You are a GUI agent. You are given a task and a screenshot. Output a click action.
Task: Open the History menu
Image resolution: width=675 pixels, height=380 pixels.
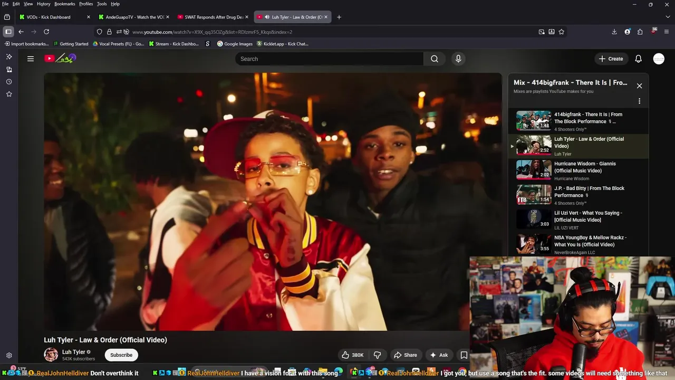(x=44, y=4)
